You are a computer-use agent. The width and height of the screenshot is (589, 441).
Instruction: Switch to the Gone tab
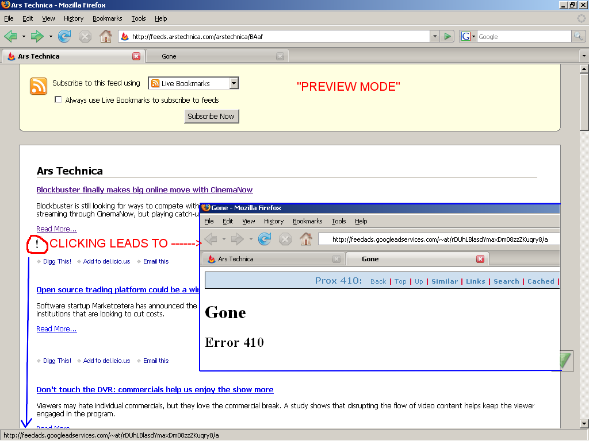(213, 56)
